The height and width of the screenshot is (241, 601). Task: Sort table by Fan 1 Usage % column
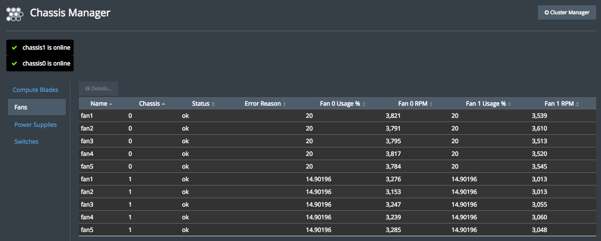tap(486, 104)
